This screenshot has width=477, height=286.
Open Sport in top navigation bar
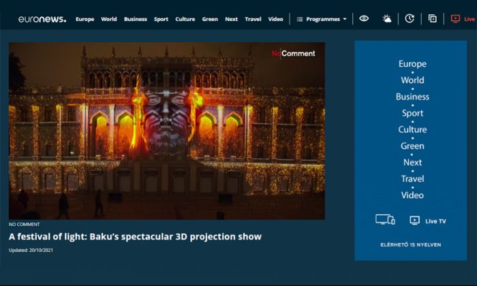point(161,19)
